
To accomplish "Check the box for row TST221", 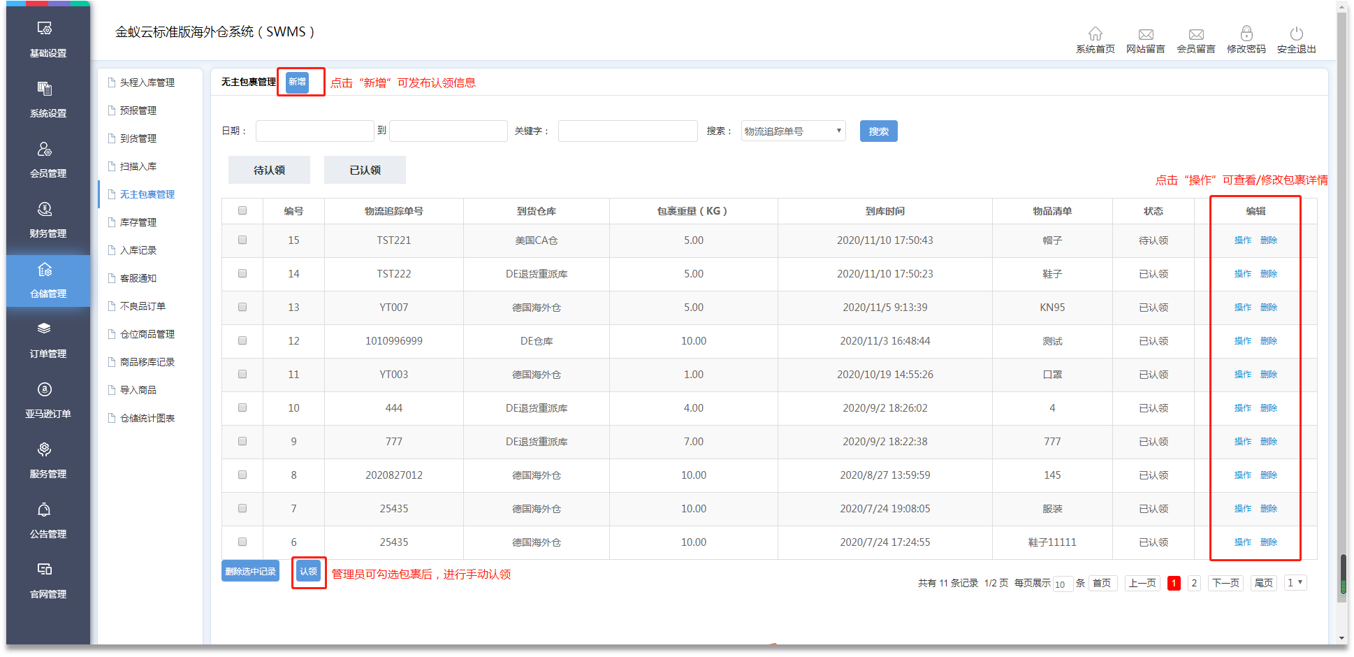I will (x=242, y=240).
